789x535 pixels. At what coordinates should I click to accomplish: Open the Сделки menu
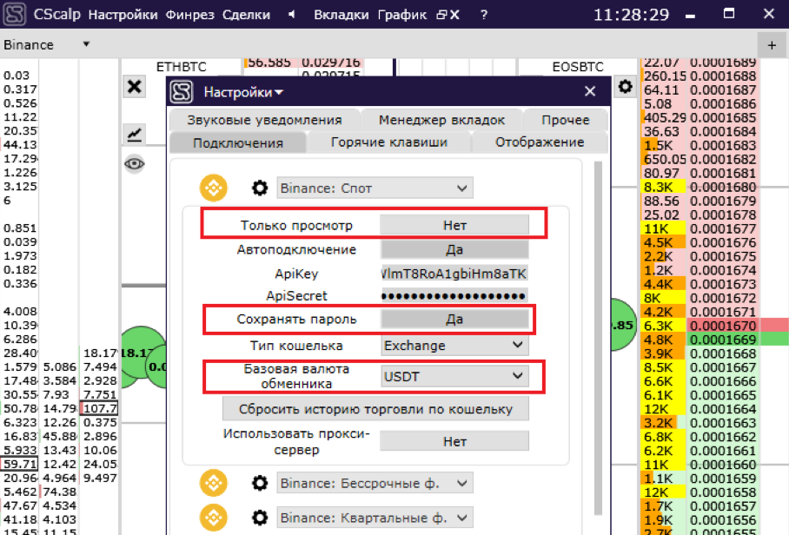click(246, 15)
